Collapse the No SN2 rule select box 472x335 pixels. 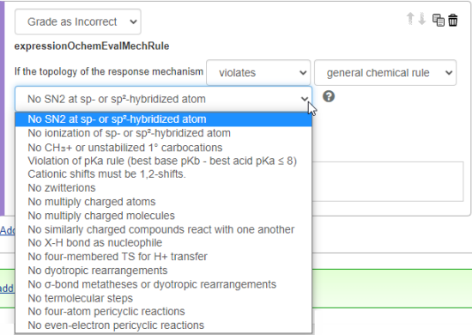pyautogui.click(x=163, y=99)
